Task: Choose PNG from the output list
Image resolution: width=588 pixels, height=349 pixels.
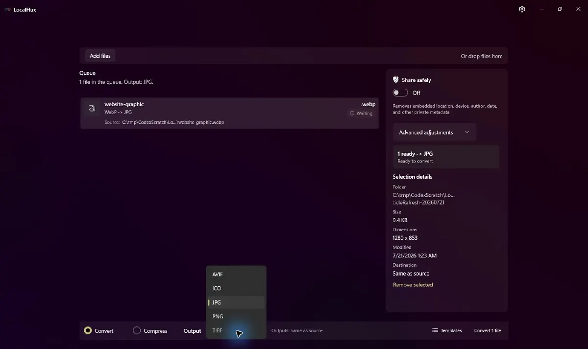Action: coord(236,317)
